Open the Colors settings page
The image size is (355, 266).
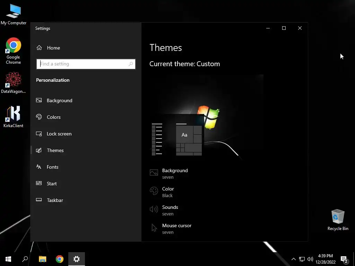click(86, 117)
